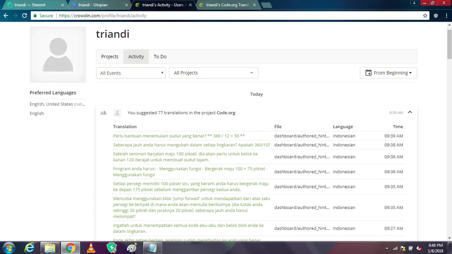Screen dimensions: 452x254
Task: Click the file cell in the 09:38 AM row
Action: pyautogui.click(x=302, y=145)
